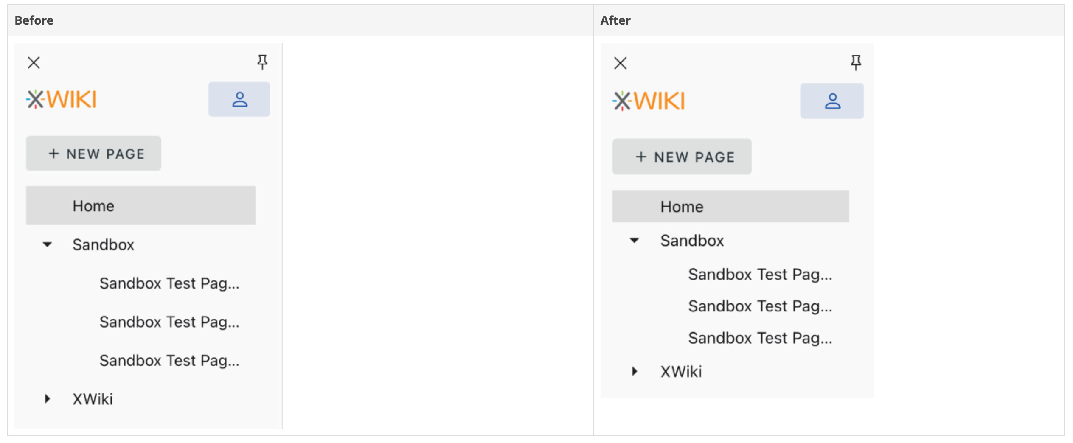Click the pin icon in After panel
This screenshot has height=443, width=1073.
click(856, 63)
